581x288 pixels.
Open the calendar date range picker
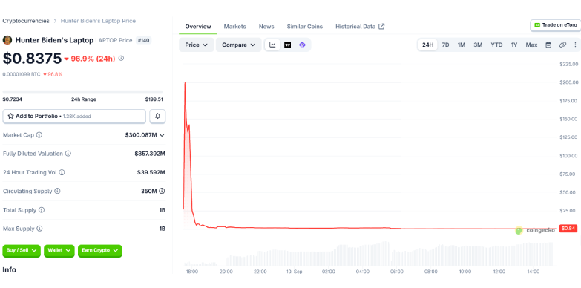pos(548,45)
